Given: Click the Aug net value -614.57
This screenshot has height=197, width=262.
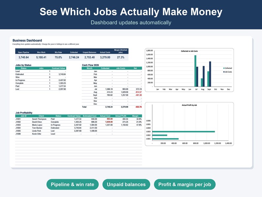Looking at the screenshot, I should [139, 92].
